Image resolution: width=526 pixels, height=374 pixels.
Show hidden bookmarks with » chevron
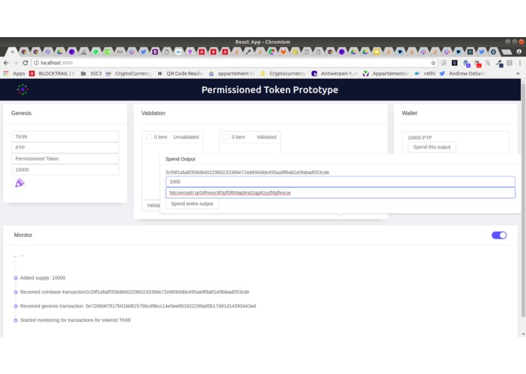pyautogui.click(x=518, y=73)
